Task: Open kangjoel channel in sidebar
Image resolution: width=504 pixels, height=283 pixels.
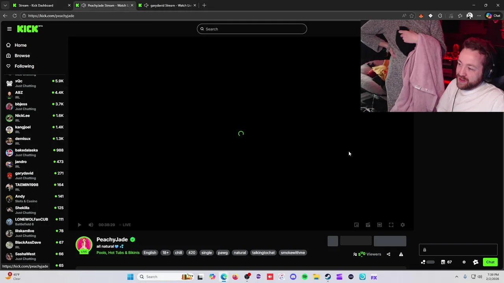Action: 35,129
